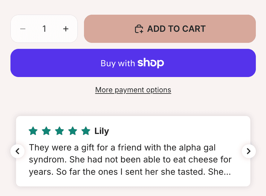266x196 pixels.
Task: Click the truncated review line ending "She..."
Action: [130, 172]
